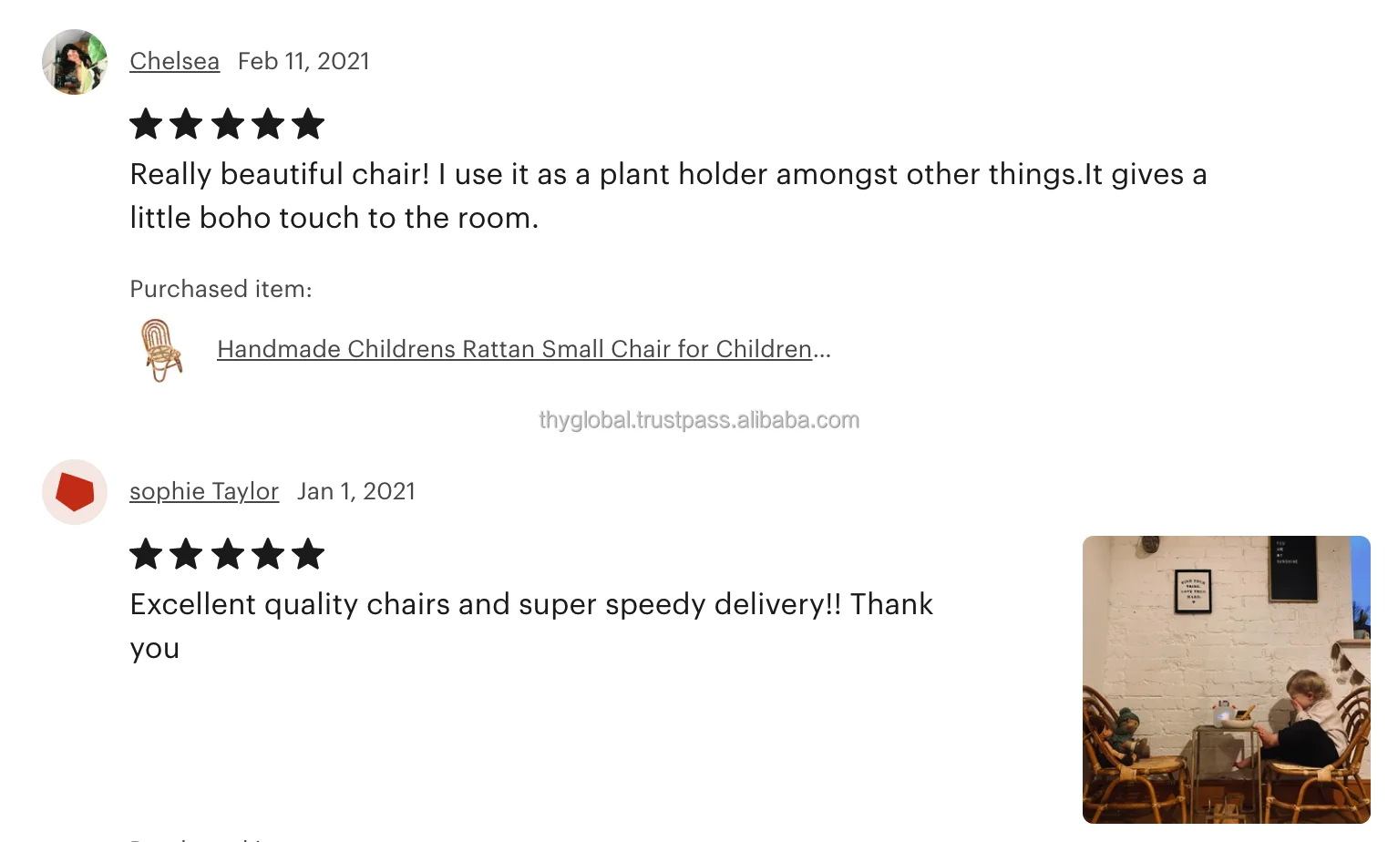Click the Jan 1, 2021 review date
The width and height of the screenshot is (1398, 842).
click(355, 491)
